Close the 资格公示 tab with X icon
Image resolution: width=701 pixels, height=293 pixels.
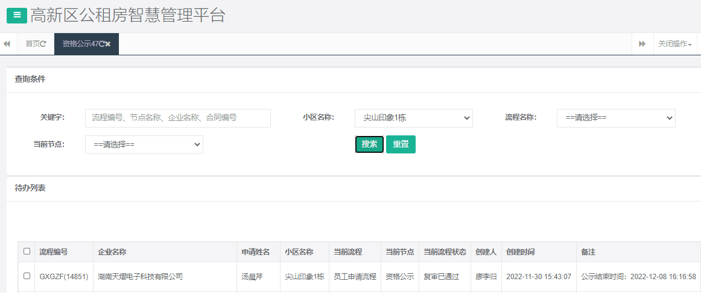tap(108, 44)
